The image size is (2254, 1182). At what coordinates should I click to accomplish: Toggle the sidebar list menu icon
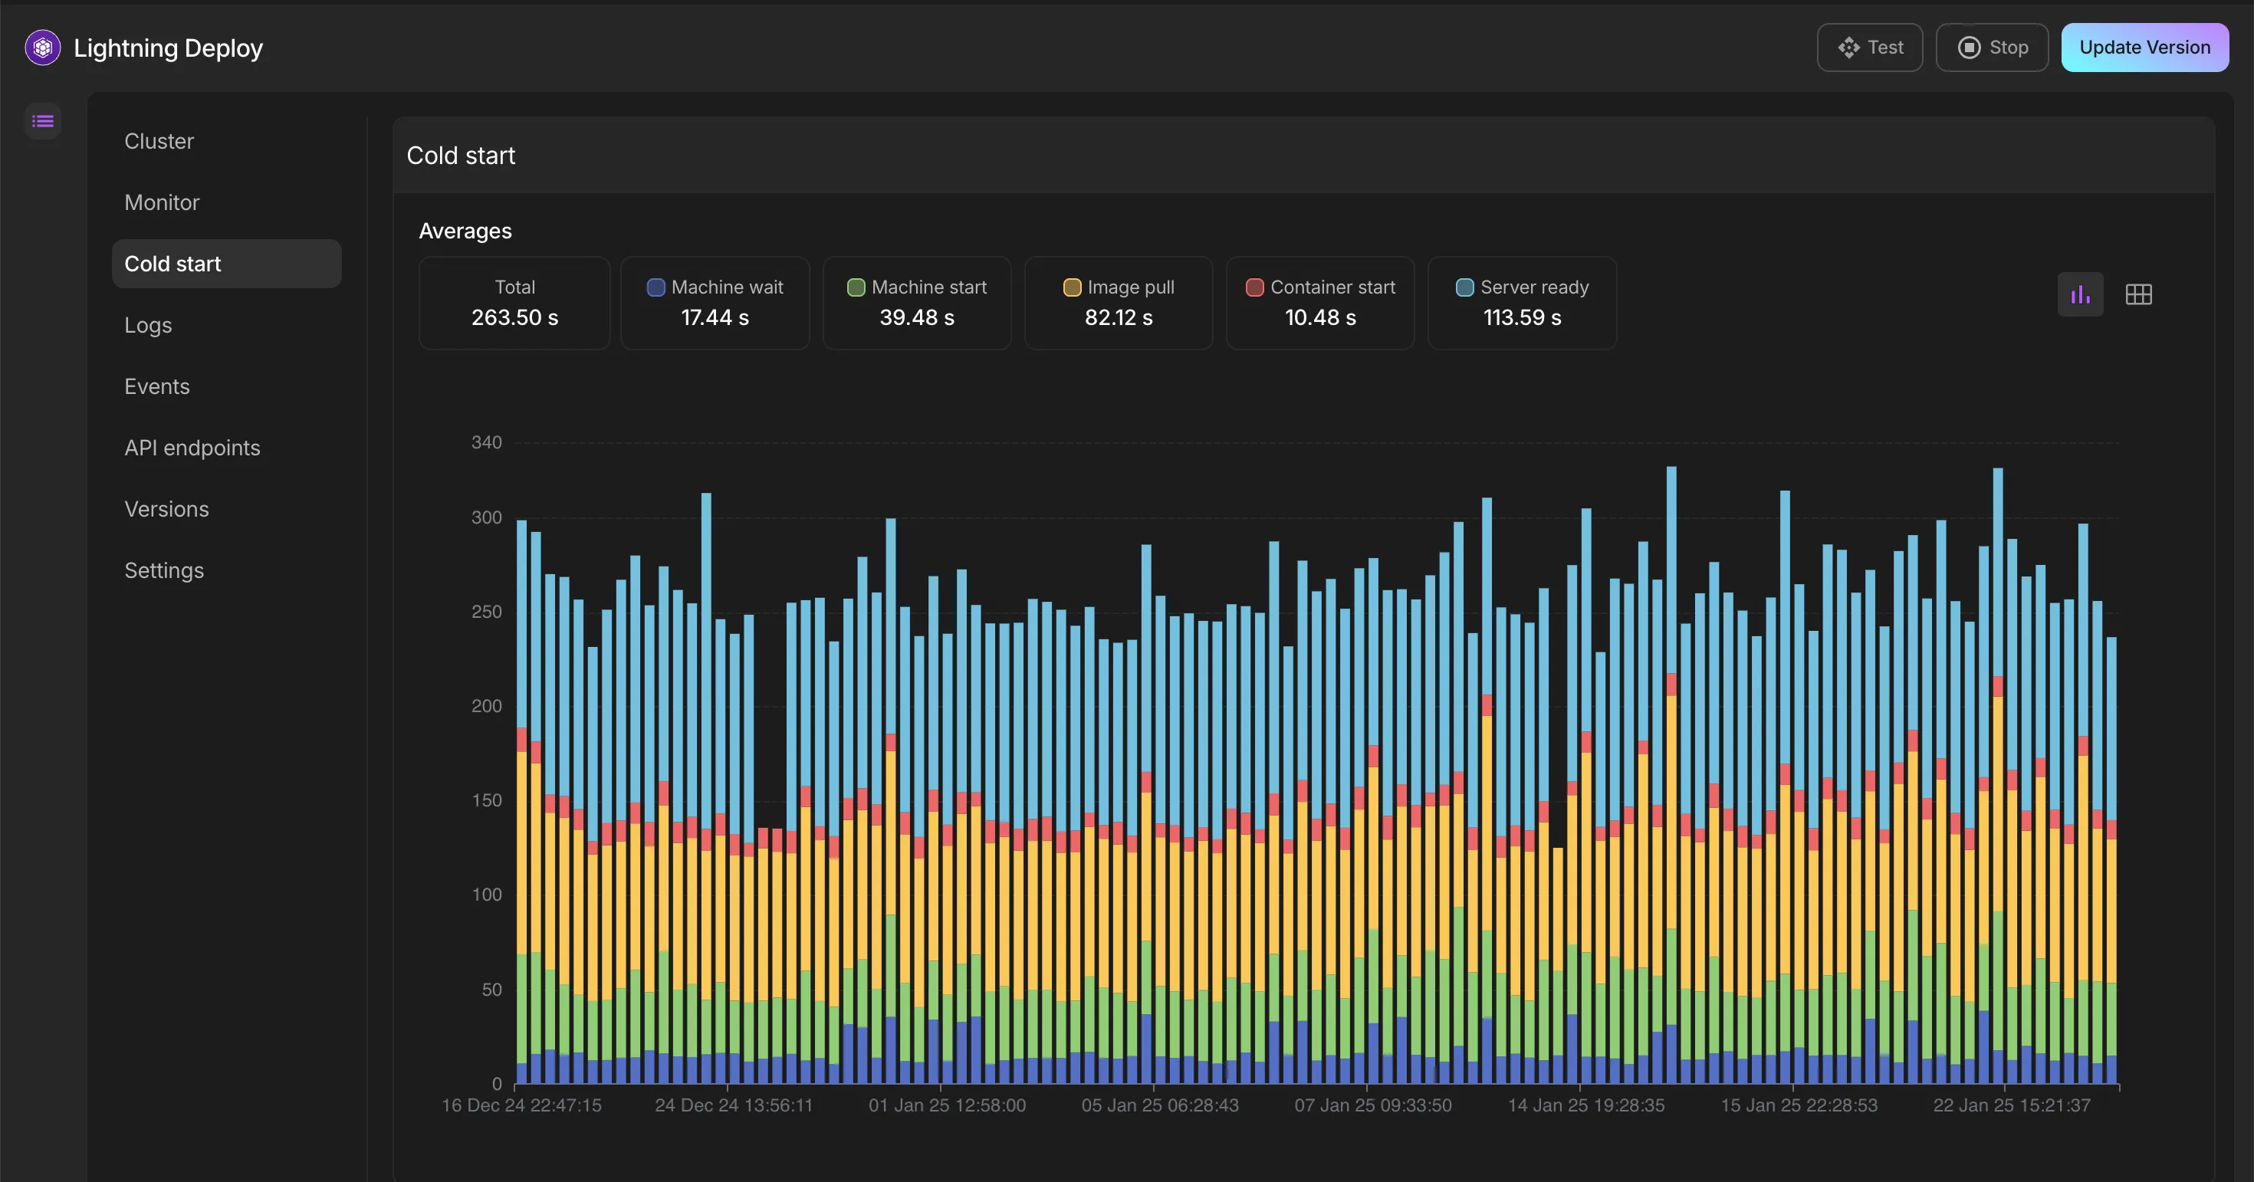43,121
